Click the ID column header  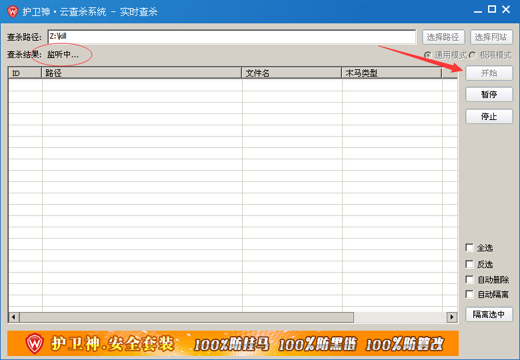25,73
